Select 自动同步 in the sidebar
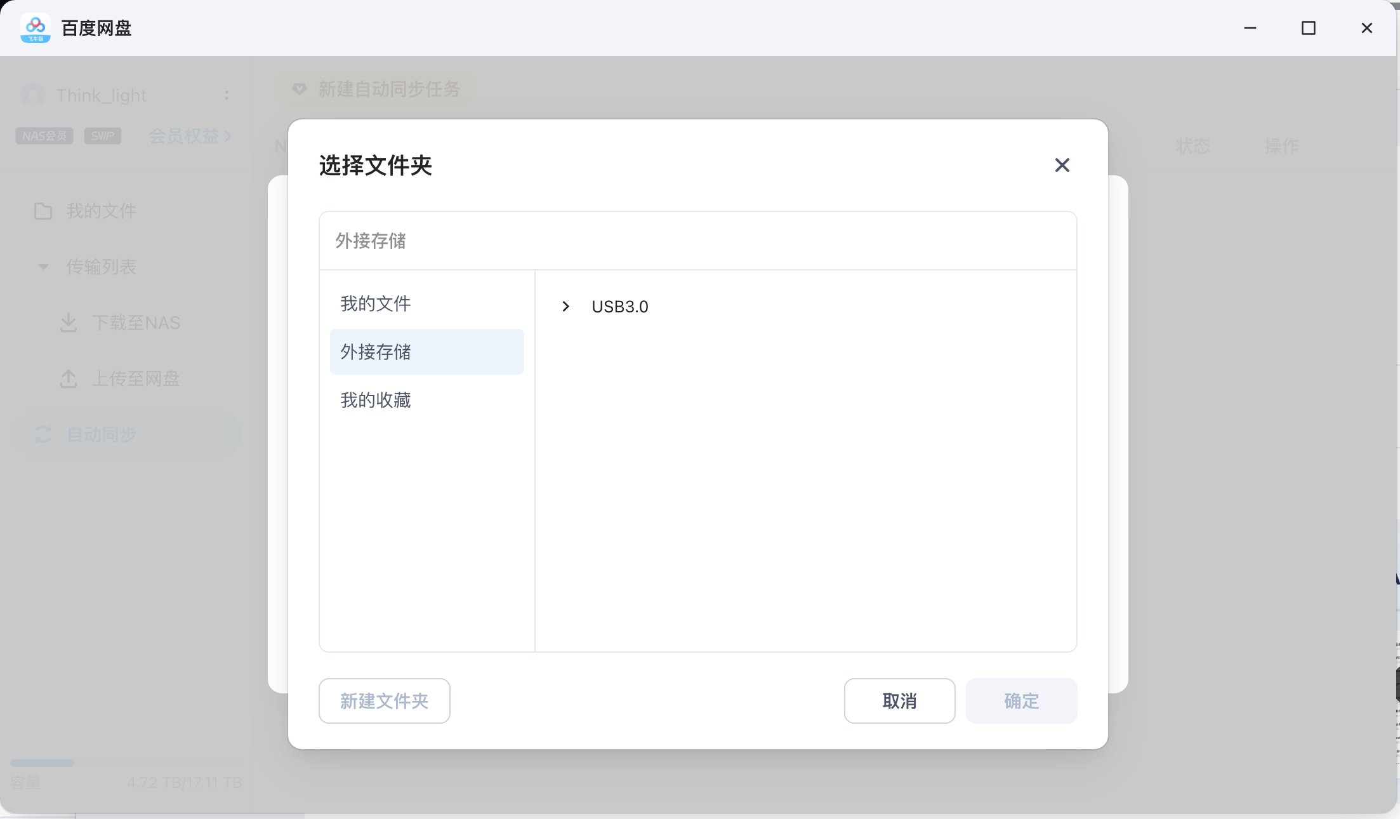 click(127, 434)
